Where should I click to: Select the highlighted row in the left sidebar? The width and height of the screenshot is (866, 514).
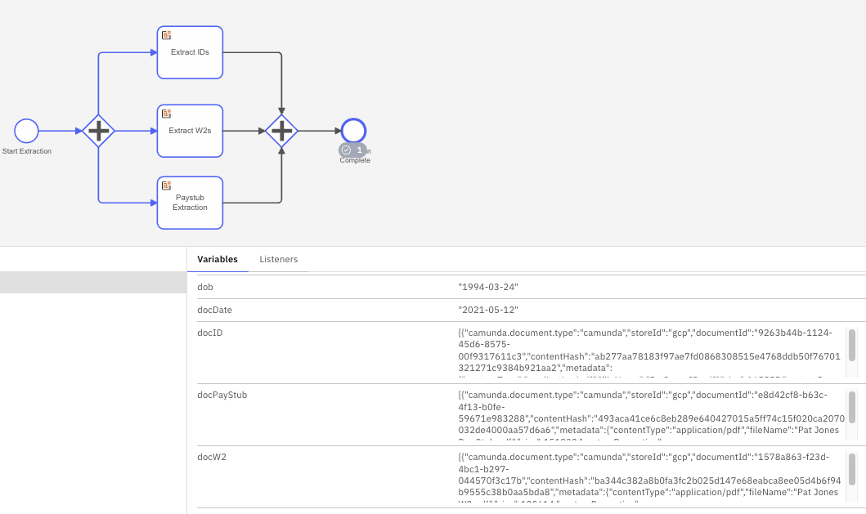pyautogui.click(x=92, y=284)
